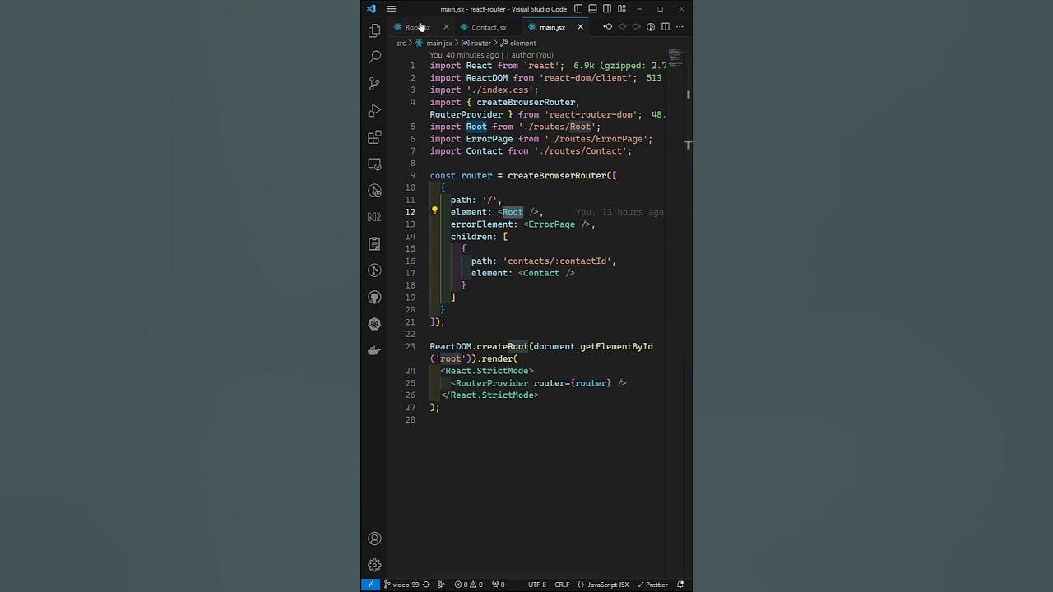Click the 'ErrorPage' element on line 13
The width and height of the screenshot is (1053, 592).
[551, 224]
